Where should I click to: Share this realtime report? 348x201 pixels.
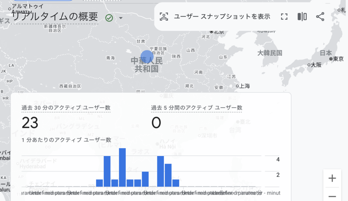tap(320, 17)
